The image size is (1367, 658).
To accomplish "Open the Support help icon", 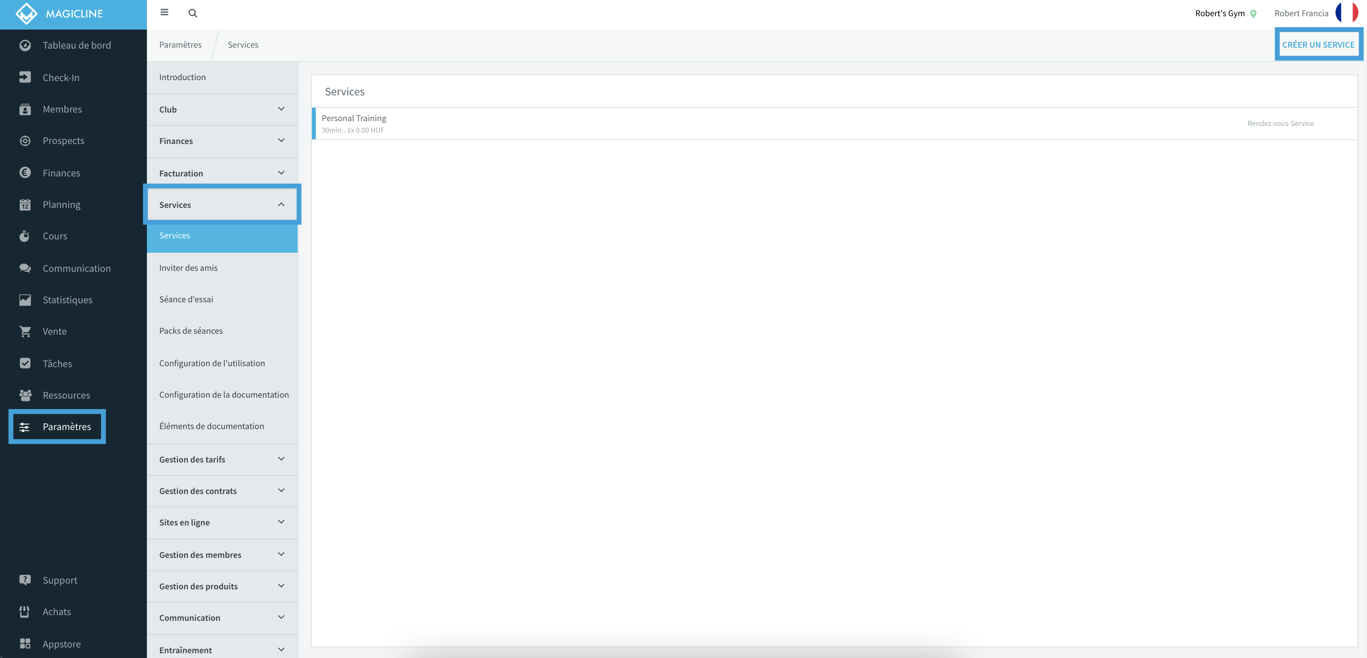I will (x=25, y=579).
